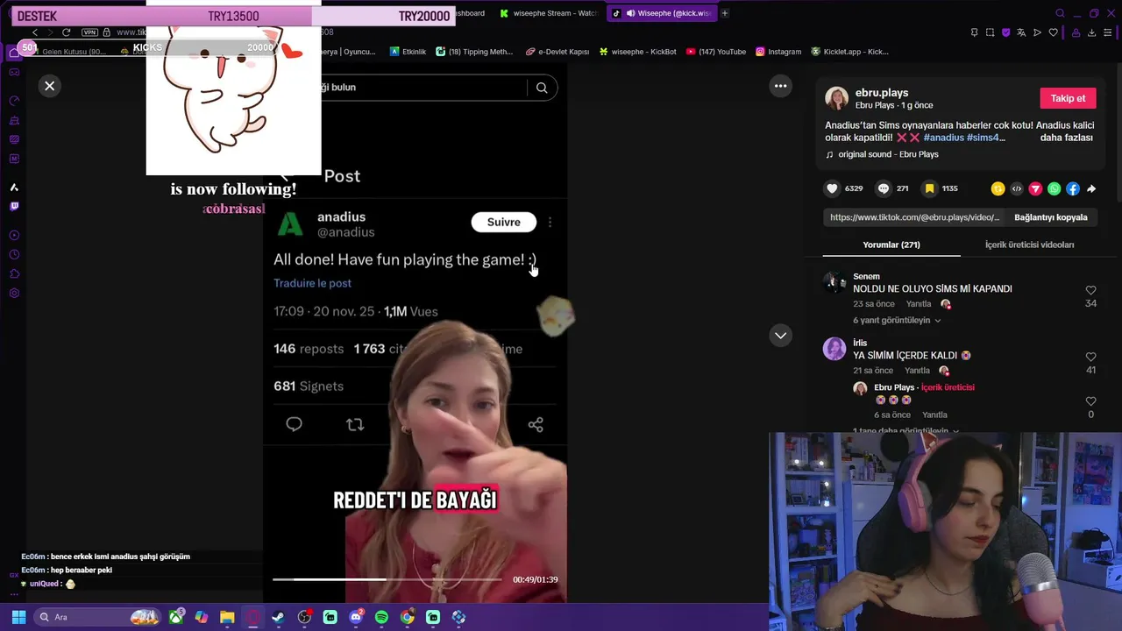
Task: Reply to İrlis's comment via Yanıtla
Action: tap(917, 371)
